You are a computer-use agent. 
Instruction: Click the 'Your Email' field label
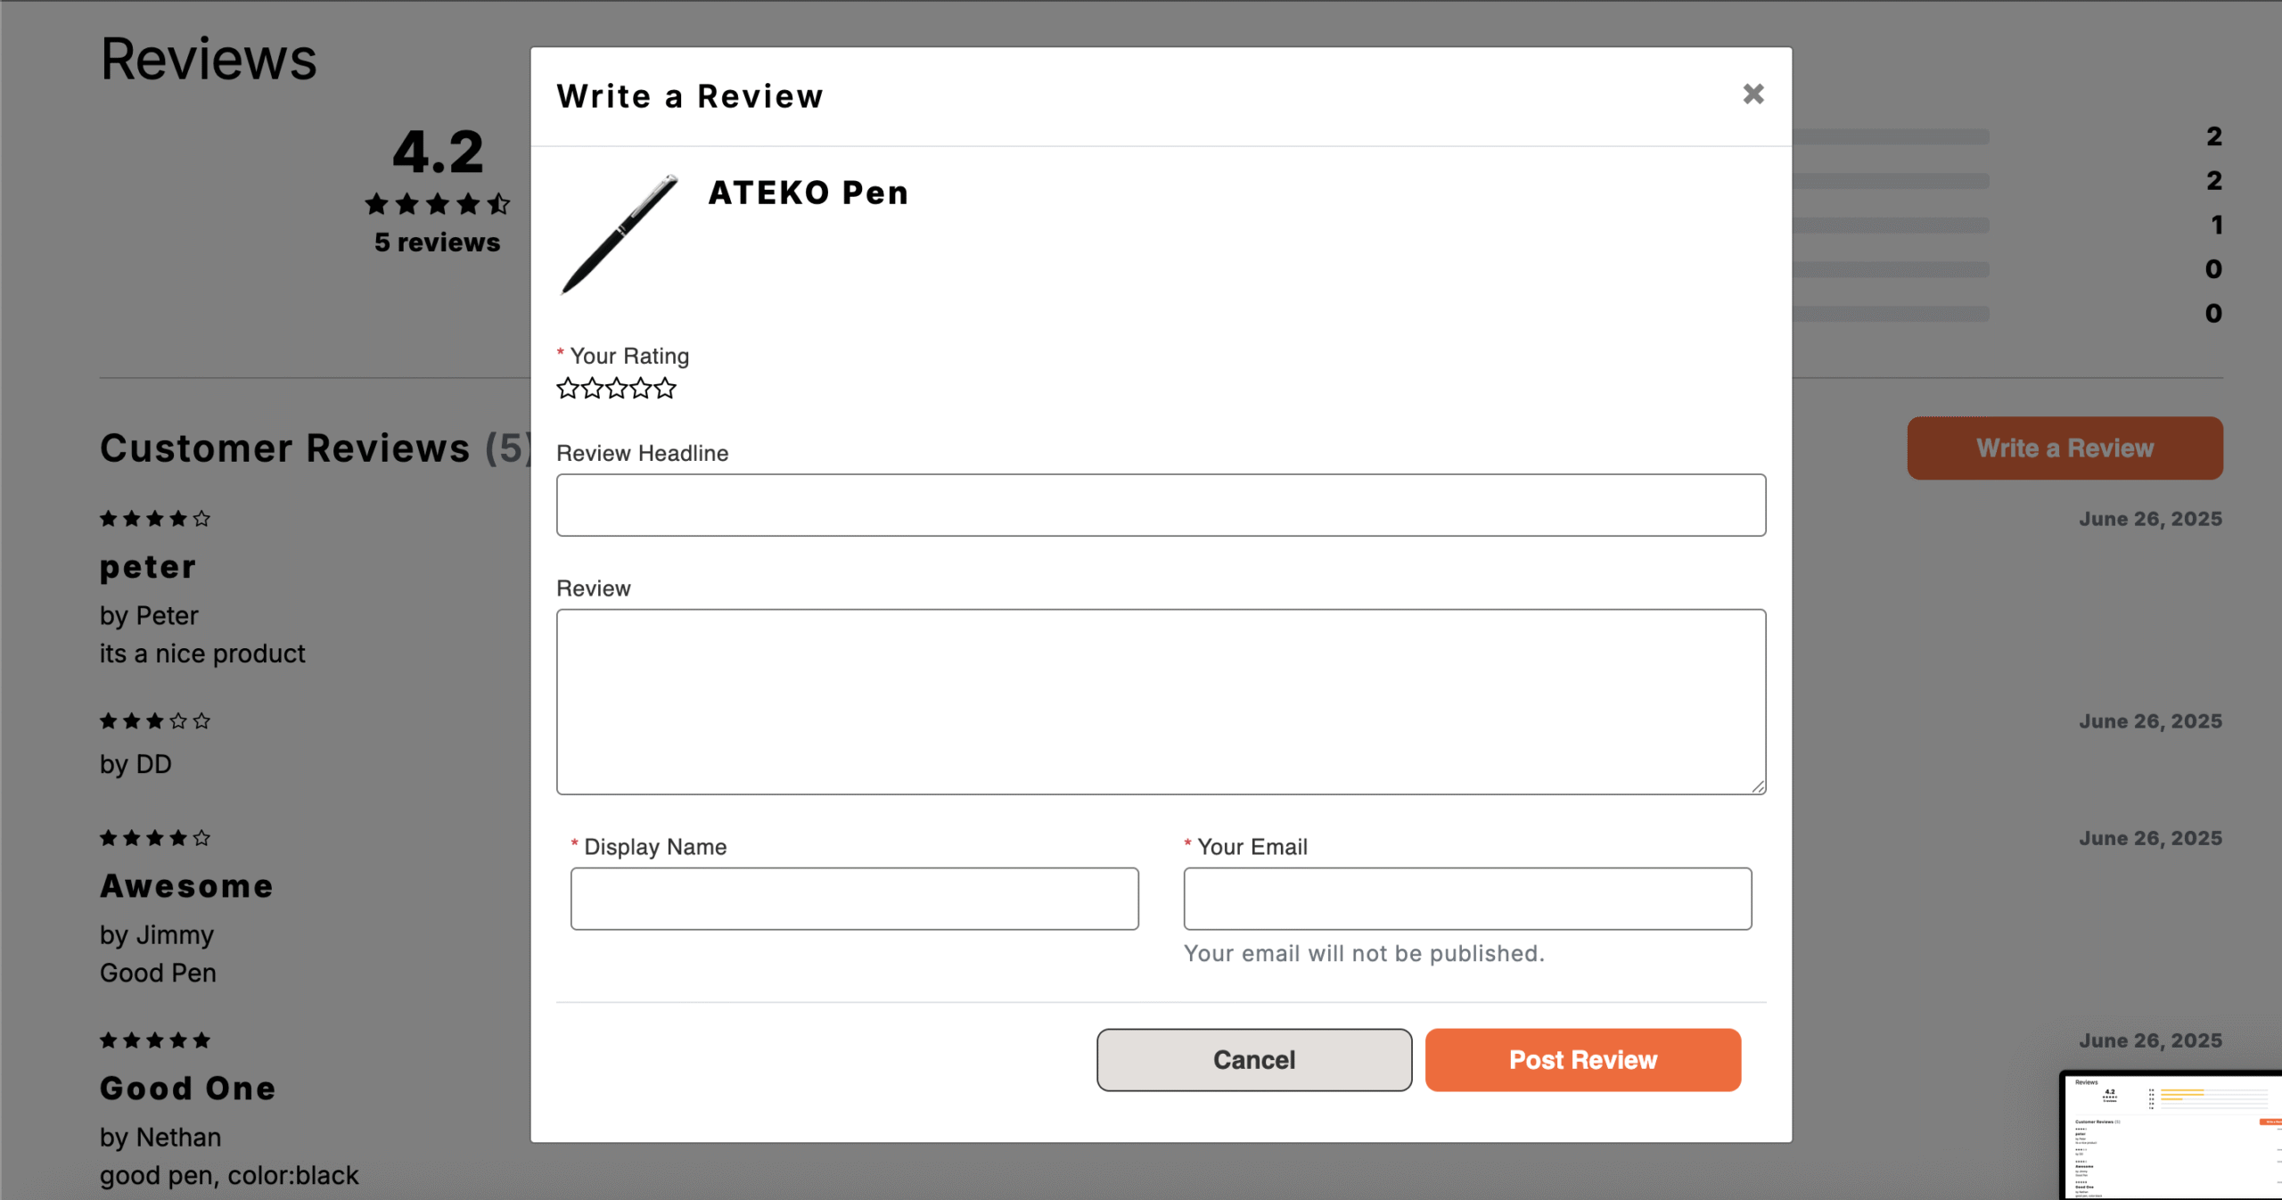(1252, 847)
